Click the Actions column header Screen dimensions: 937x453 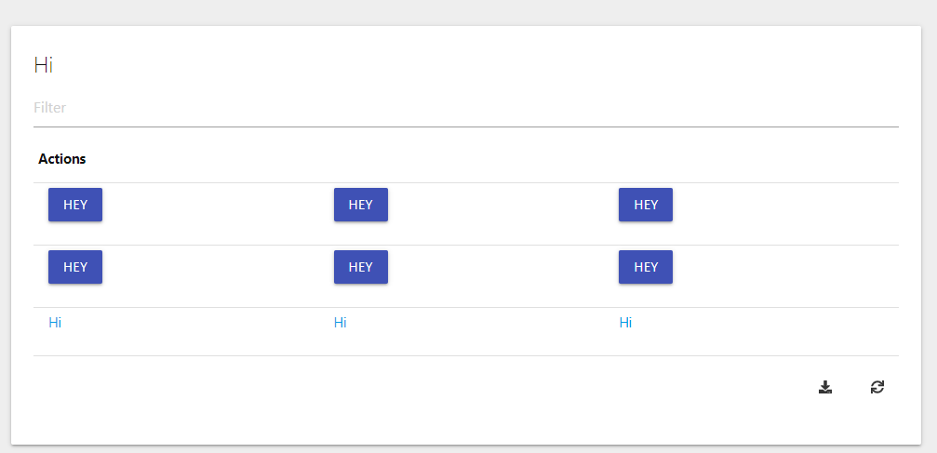(62, 159)
